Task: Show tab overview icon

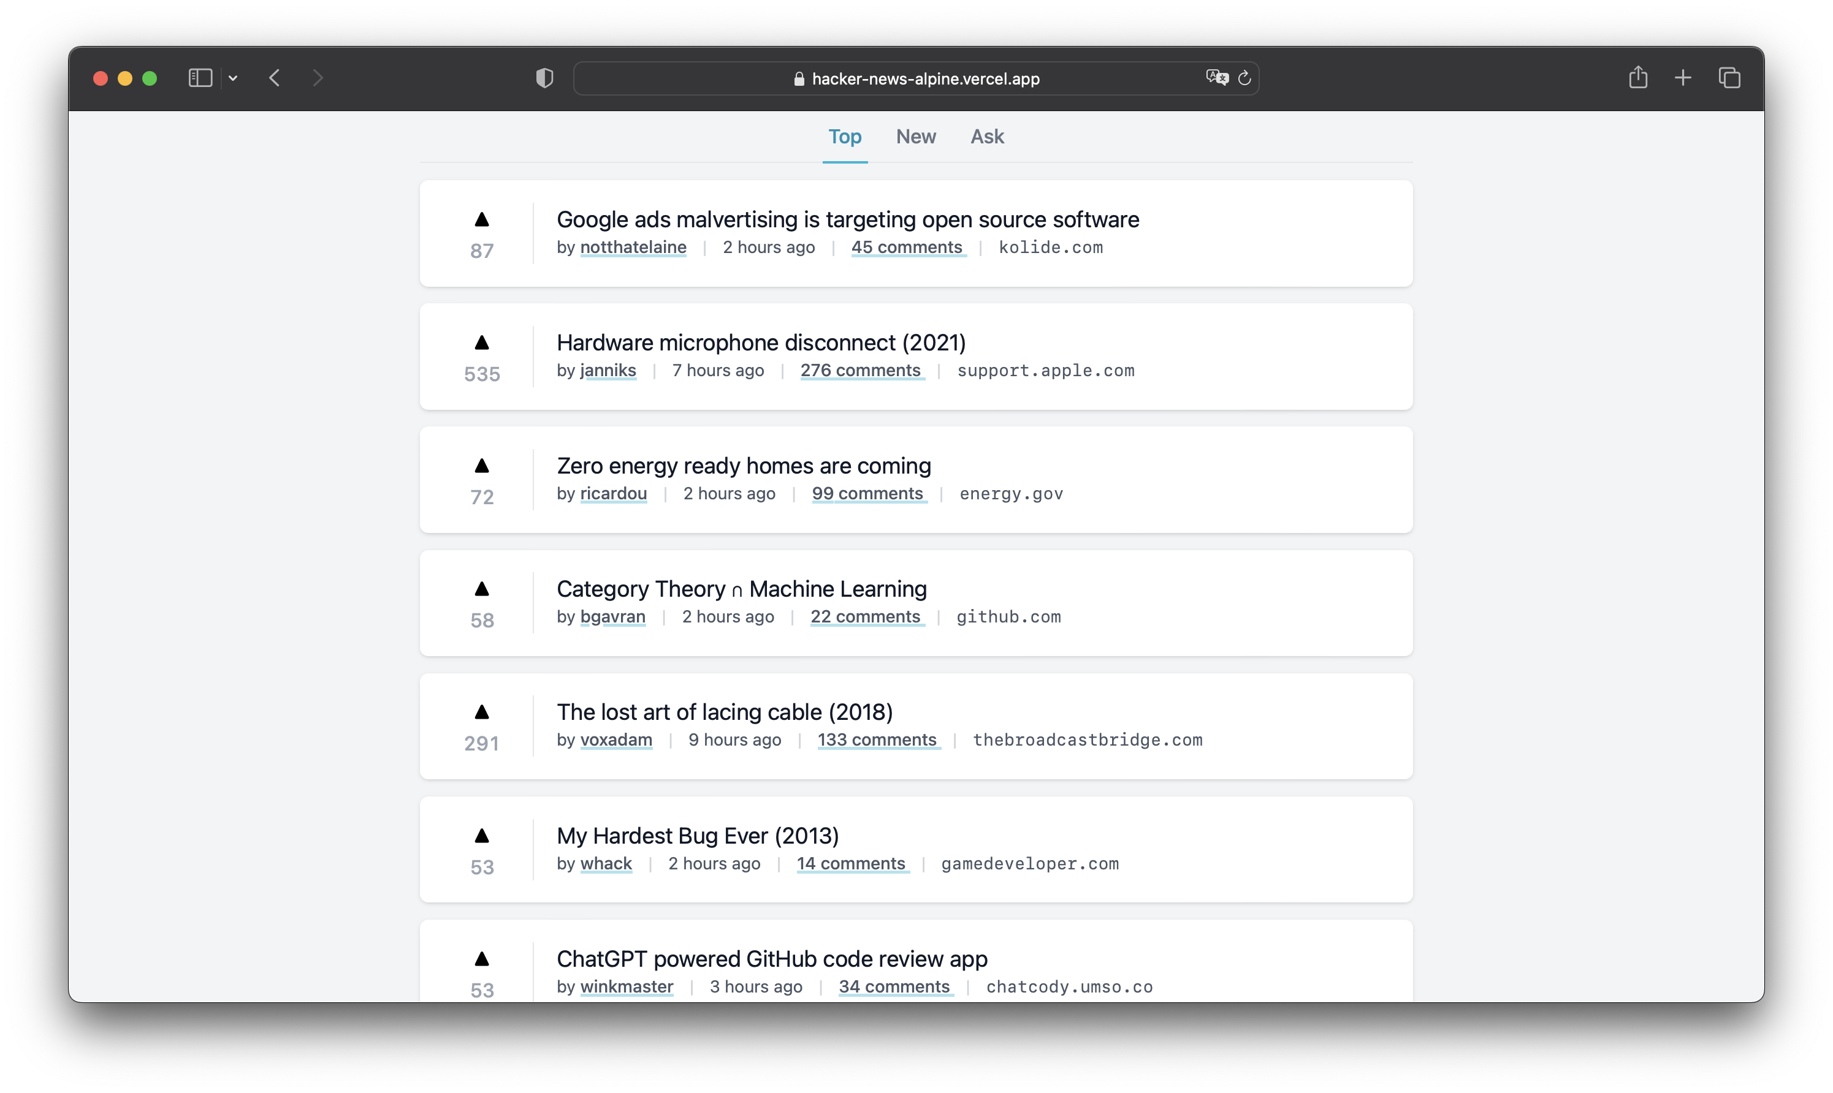Action: pyautogui.click(x=1729, y=77)
